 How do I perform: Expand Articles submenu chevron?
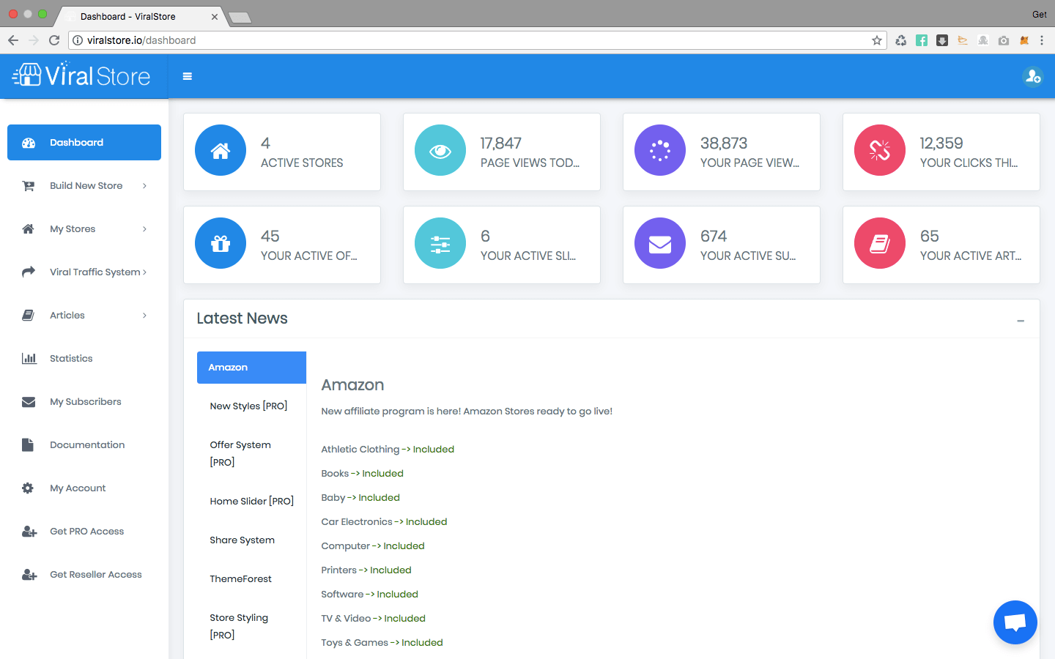pyautogui.click(x=144, y=316)
